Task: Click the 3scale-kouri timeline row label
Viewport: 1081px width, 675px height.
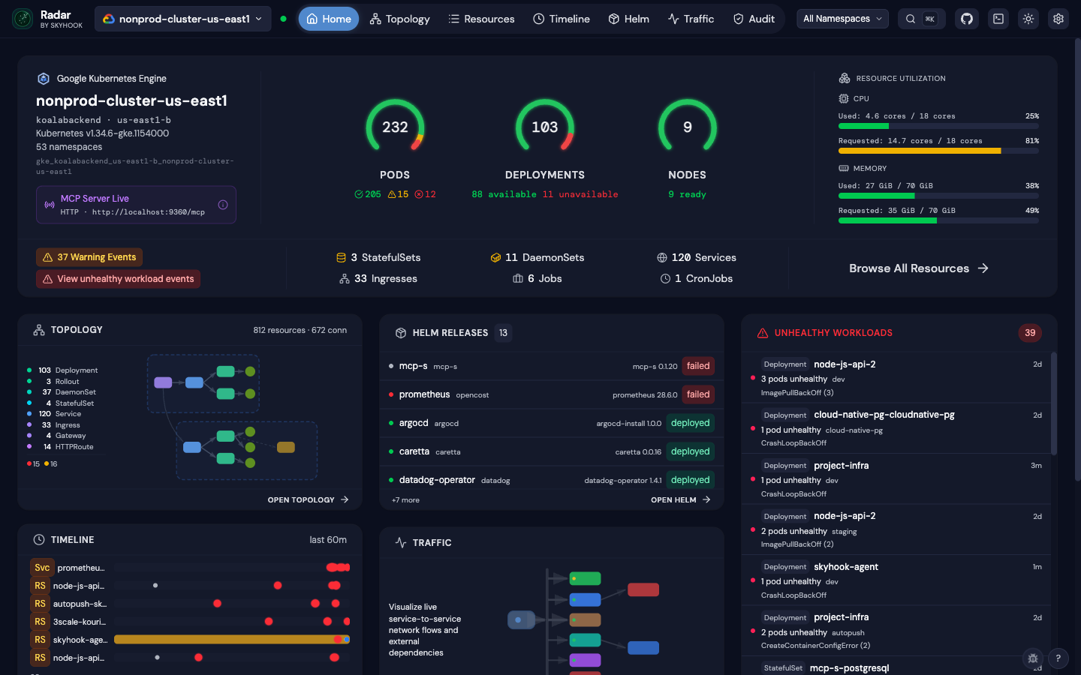Action: point(79,622)
